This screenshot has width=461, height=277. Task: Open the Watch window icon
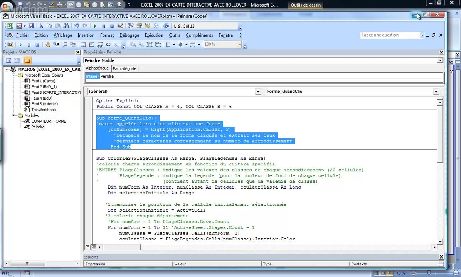(100, 45)
